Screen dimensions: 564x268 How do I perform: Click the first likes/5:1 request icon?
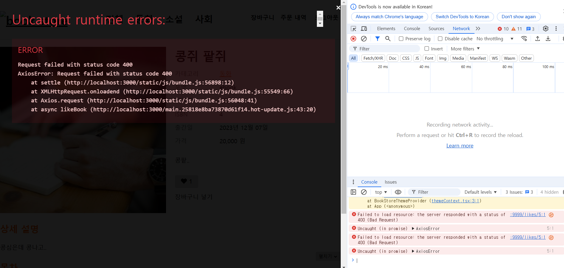point(551,215)
